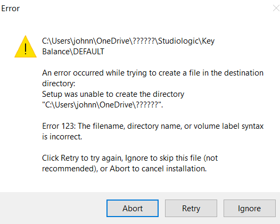This screenshot has height=224, width=280.
Task: Click the yellow warning triangle icon
Action: pyautogui.click(x=26, y=46)
